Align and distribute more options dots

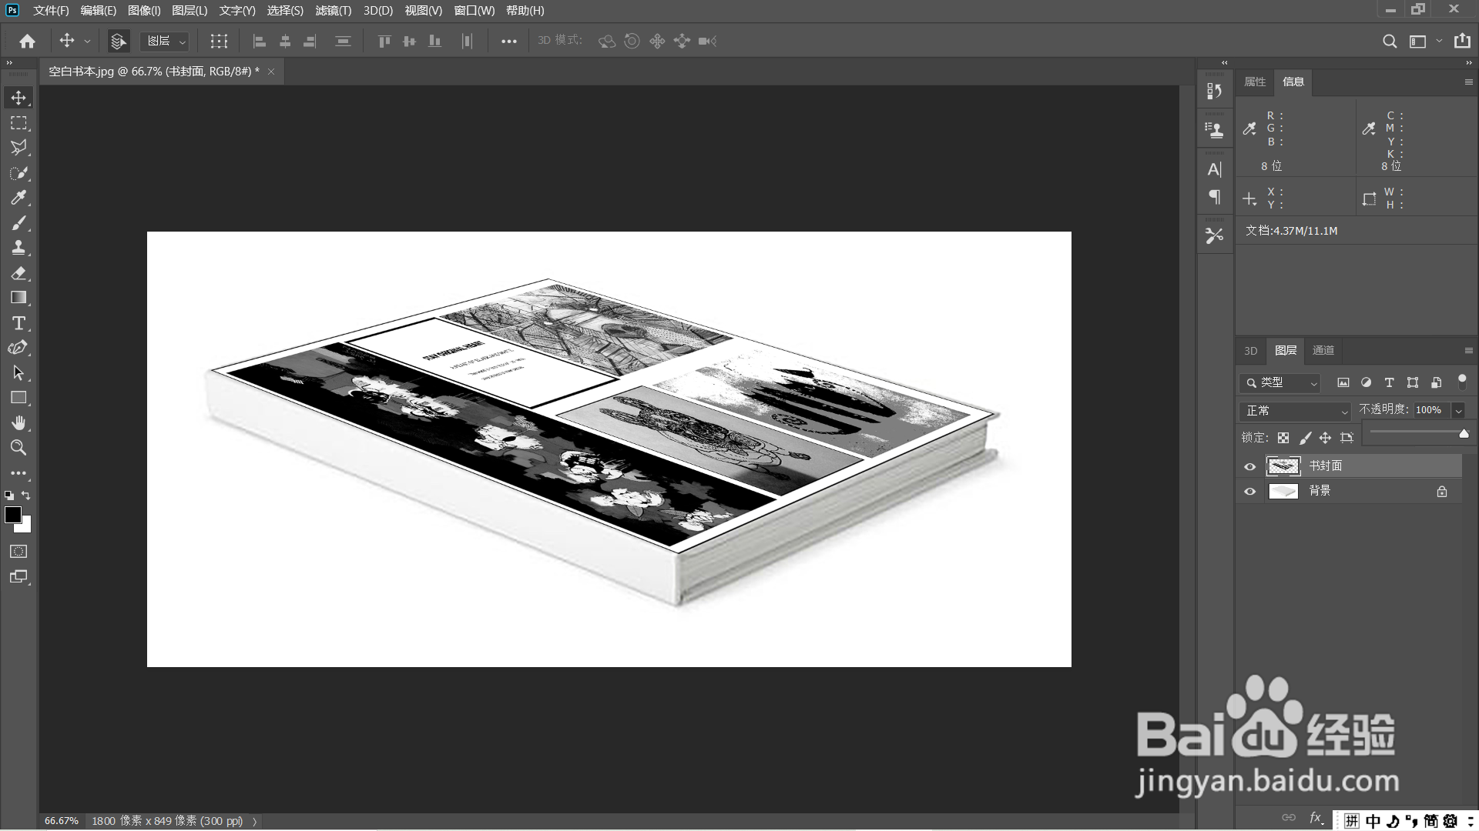point(509,42)
